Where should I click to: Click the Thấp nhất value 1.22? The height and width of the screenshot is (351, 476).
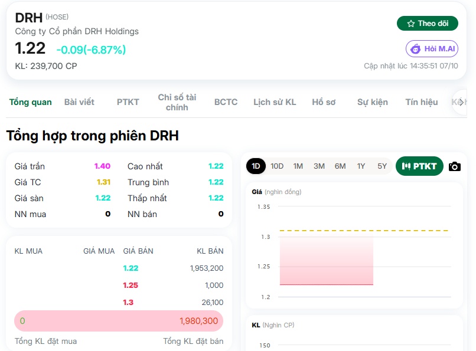[x=216, y=198]
